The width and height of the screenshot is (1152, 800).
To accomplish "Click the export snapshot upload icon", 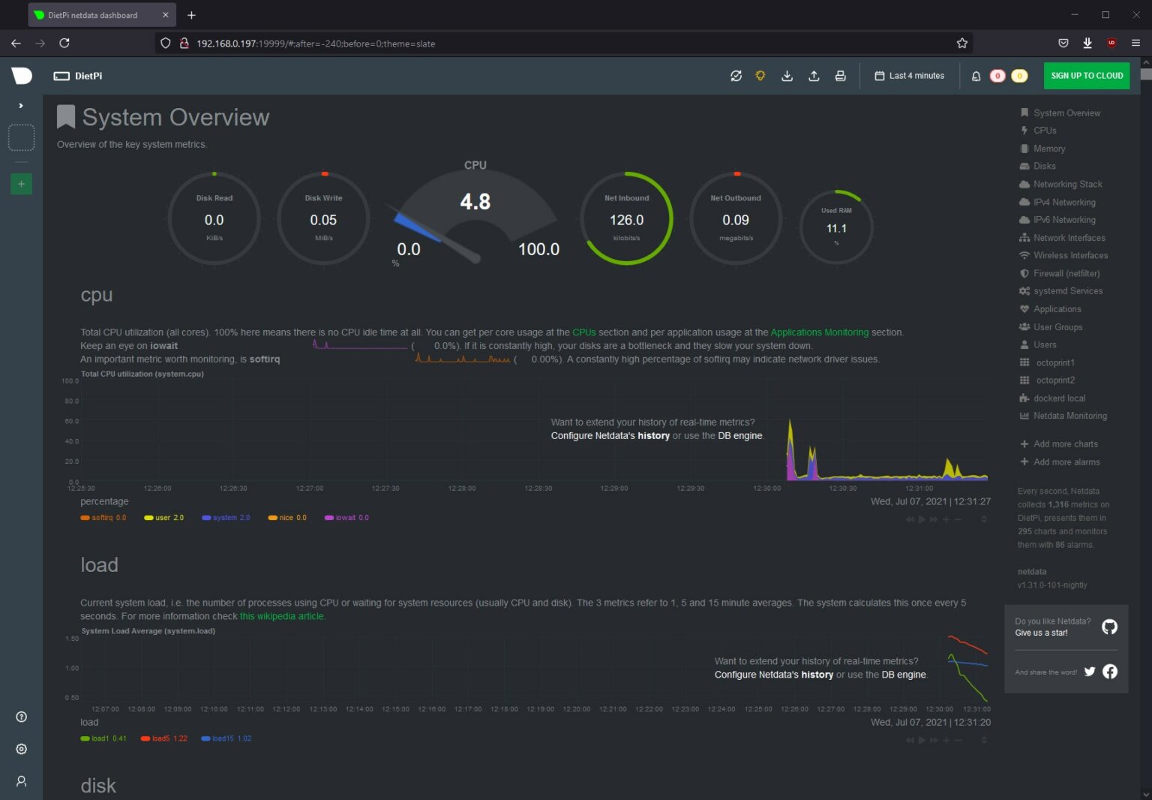I will [814, 76].
